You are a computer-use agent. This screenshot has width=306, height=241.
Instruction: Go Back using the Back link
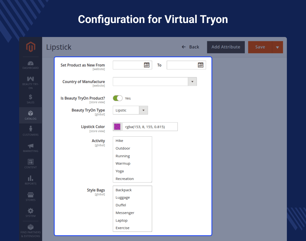pyautogui.click(x=191, y=47)
